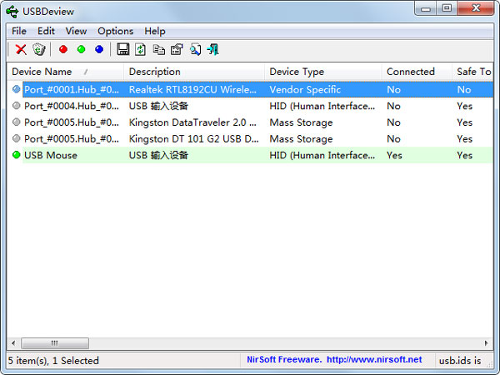Click the recycle bin toolbar icon

click(39, 49)
